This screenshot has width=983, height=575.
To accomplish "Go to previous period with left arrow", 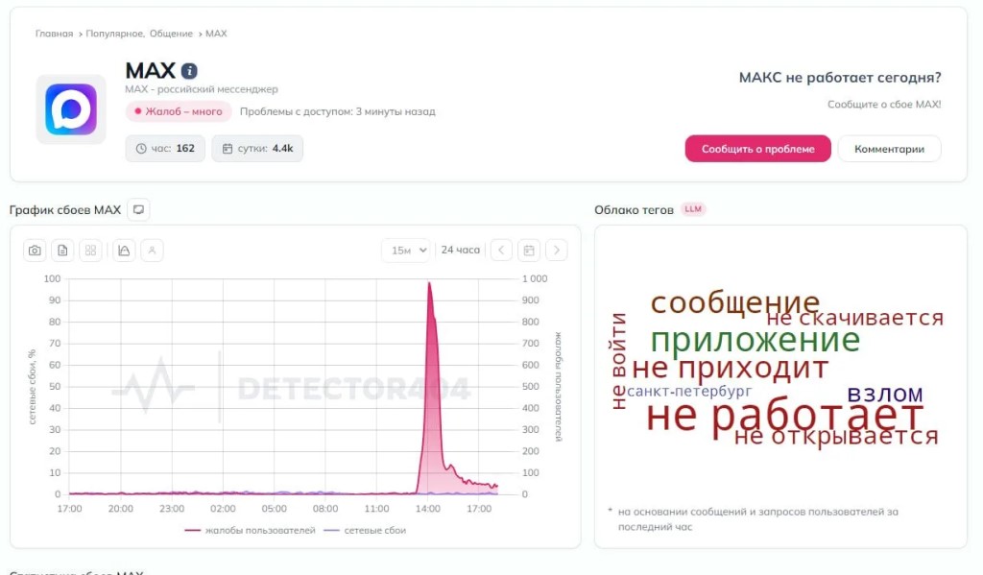I will click(x=501, y=251).
